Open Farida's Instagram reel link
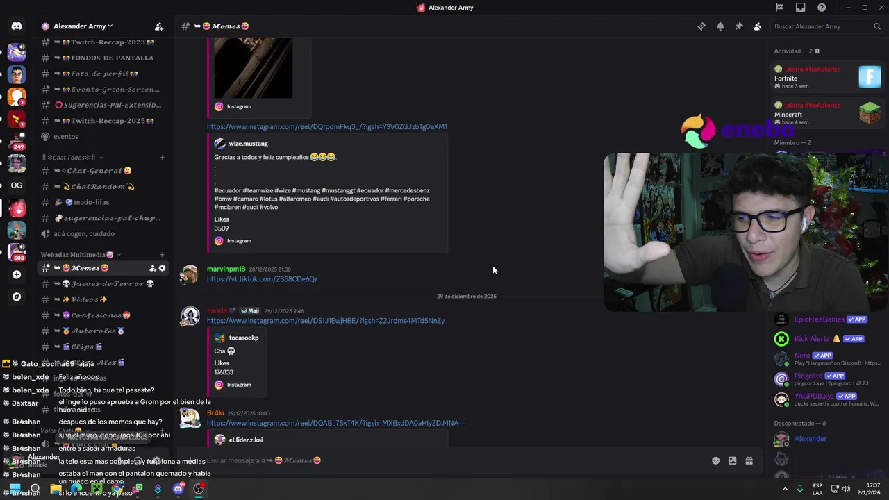 pyautogui.click(x=326, y=321)
